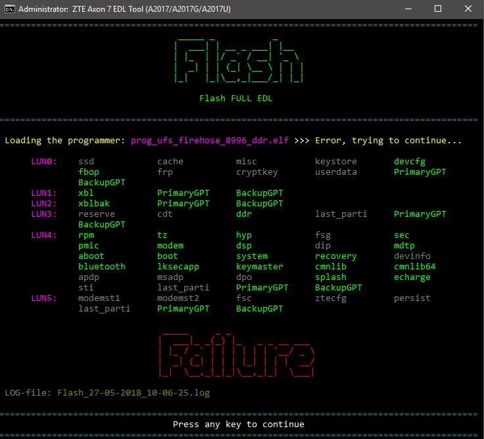Screen dimensions: 484x439
Task: Click the 'cryptkey' partition entry
Action: [x=257, y=172]
